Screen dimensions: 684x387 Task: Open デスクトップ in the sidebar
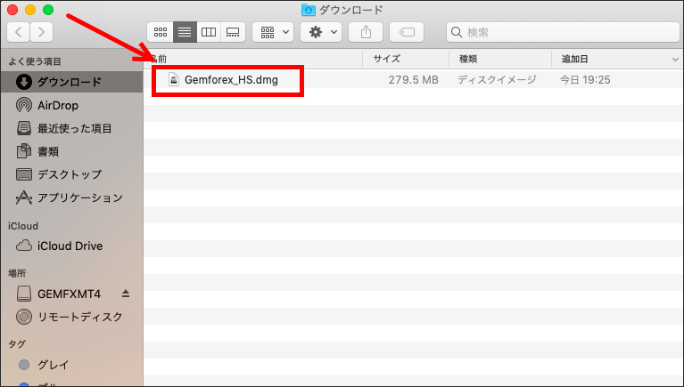pos(71,174)
